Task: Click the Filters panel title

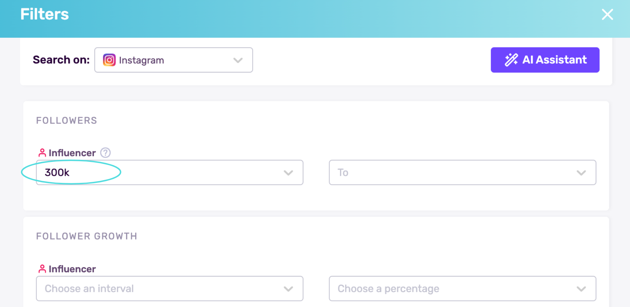Action: (x=45, y=14)
